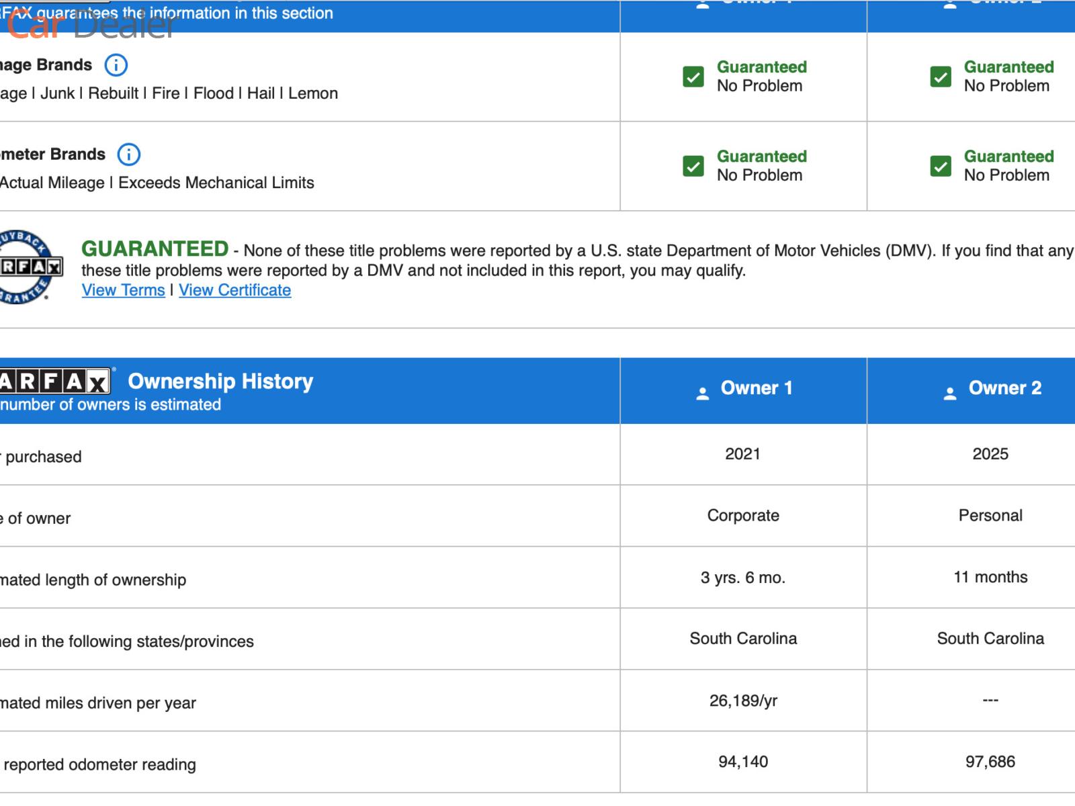Click Owner 1 Odometer Brands green checkmark
Viewport: 1075px width, 806px height.
tap(693, 166)
